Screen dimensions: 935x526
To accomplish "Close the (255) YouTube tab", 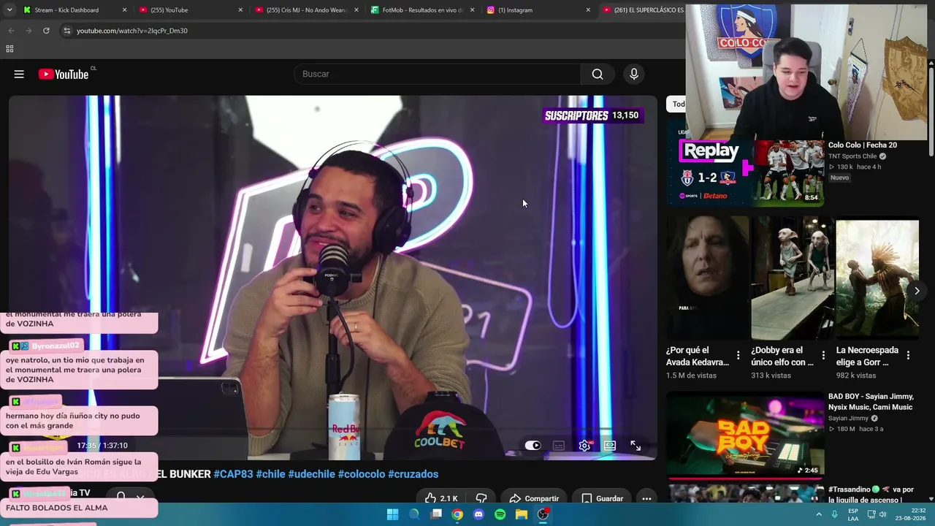I will coord(240,10).
